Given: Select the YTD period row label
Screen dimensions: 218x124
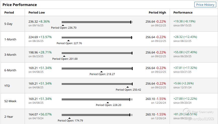Looking at the screenshot, I should (x=7, y=86).
